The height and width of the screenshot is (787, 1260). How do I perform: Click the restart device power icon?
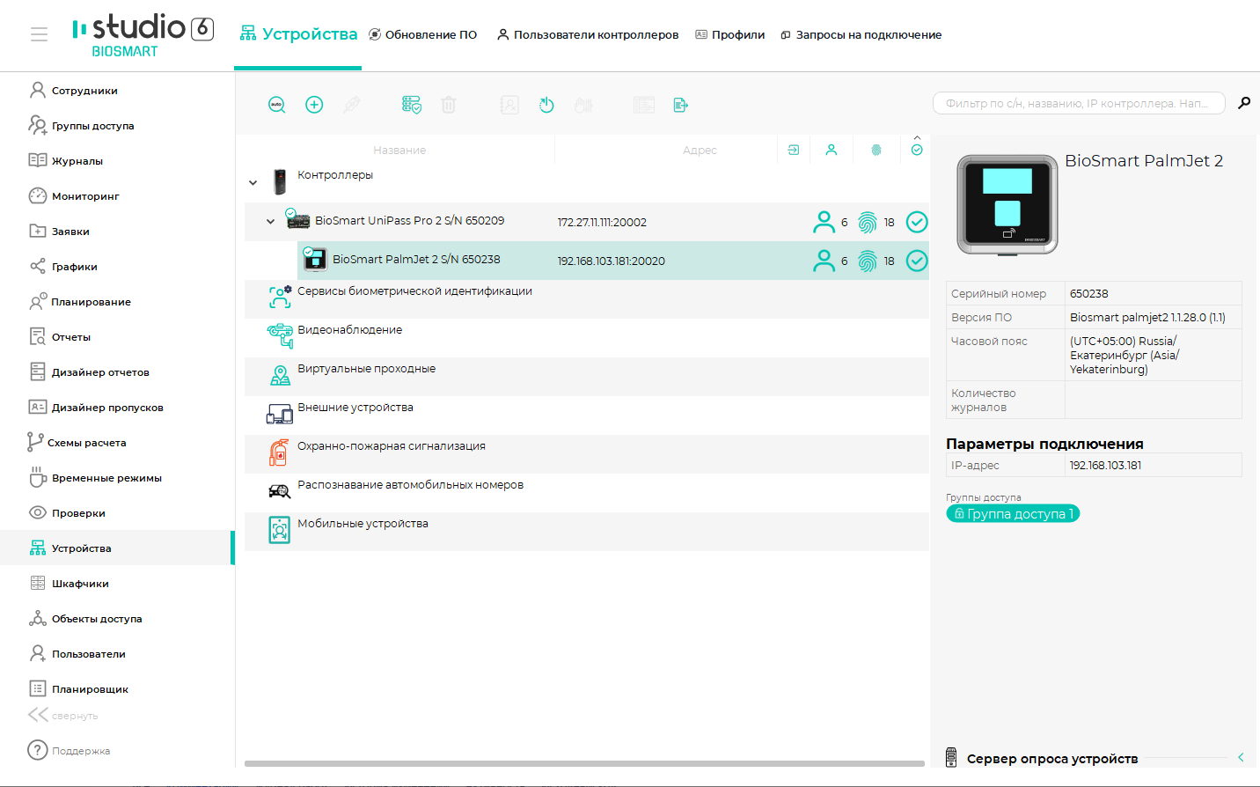click(x=546, y=105)
